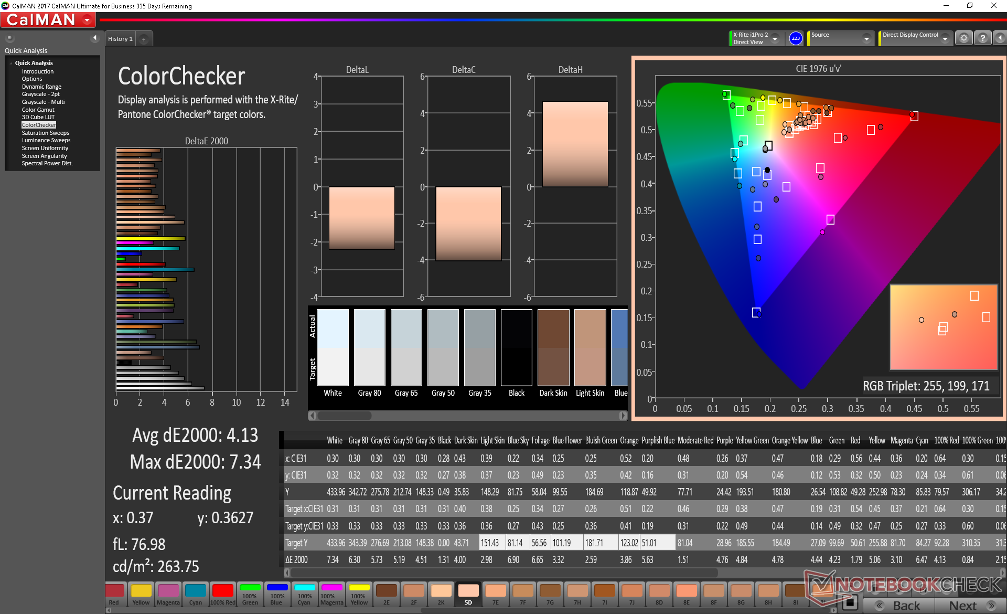The image size is (1007, 614).
Task: Click the round indicator above Quick Analysis
Action: click(9, 38)
